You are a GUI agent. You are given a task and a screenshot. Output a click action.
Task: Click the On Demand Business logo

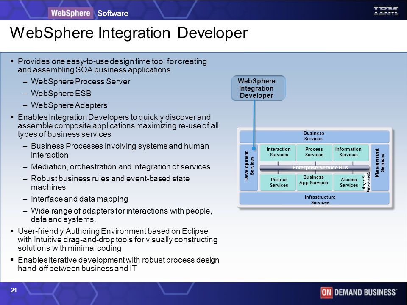tap(358, 293)
